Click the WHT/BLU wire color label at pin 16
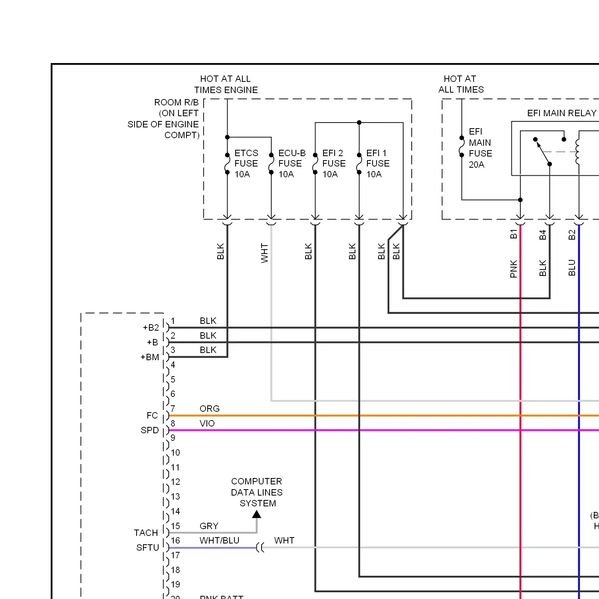Viewport: 599px width, 599px height. pos(220,540)
